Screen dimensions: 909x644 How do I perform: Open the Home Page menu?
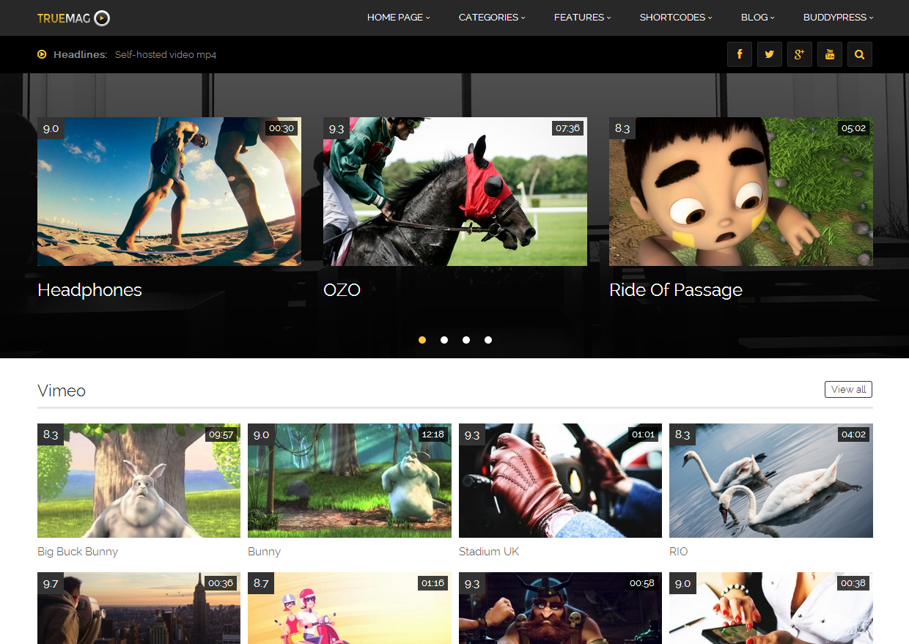pos(398,18)
